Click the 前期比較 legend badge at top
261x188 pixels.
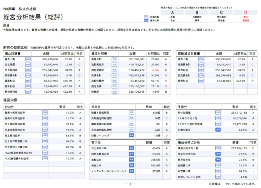coord(146,17)
